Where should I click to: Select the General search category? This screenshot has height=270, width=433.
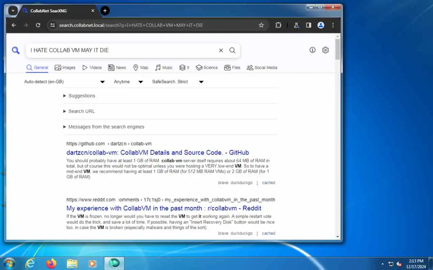point(38,67)
